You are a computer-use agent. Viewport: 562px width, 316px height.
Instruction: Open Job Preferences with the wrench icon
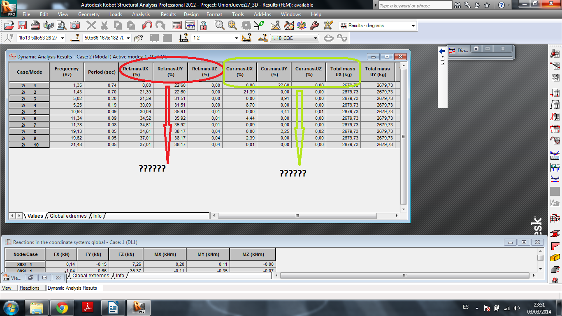pyautogui.click(x=315, y=25)
